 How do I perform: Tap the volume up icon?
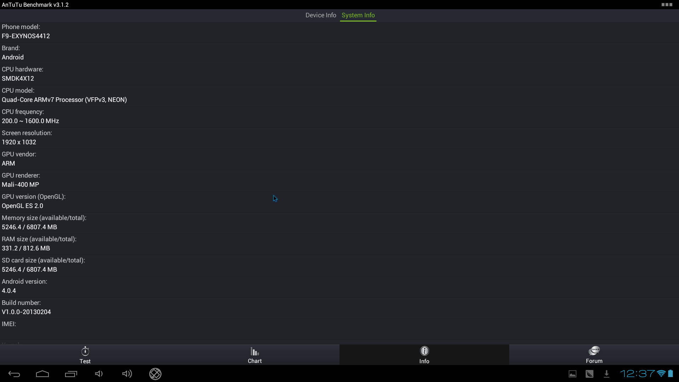tap(127, 374)
